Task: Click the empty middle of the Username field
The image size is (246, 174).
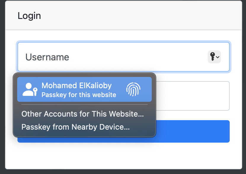Action: click(133, 57)
